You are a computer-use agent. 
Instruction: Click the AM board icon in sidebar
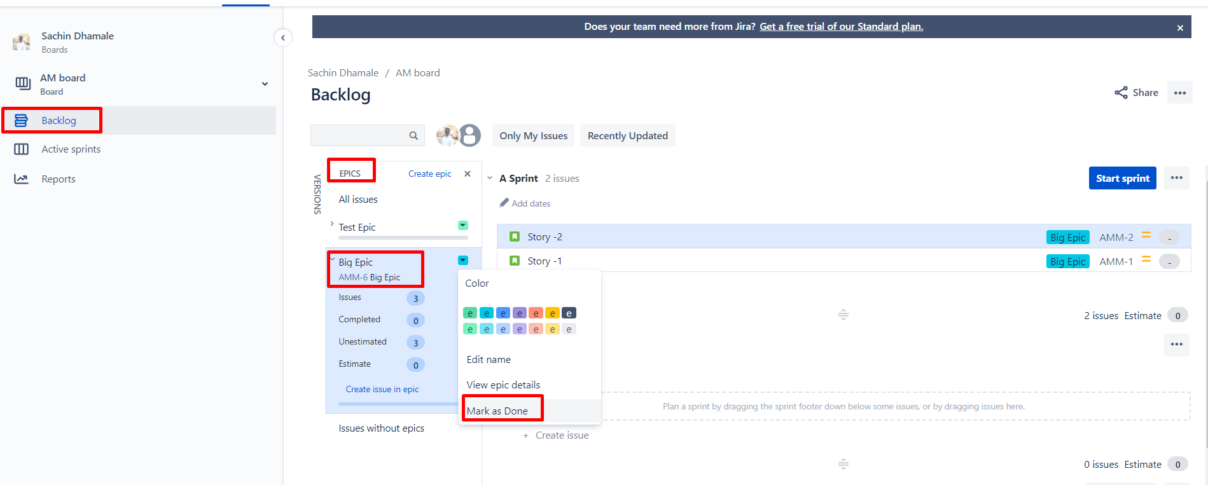click(23, 83)
